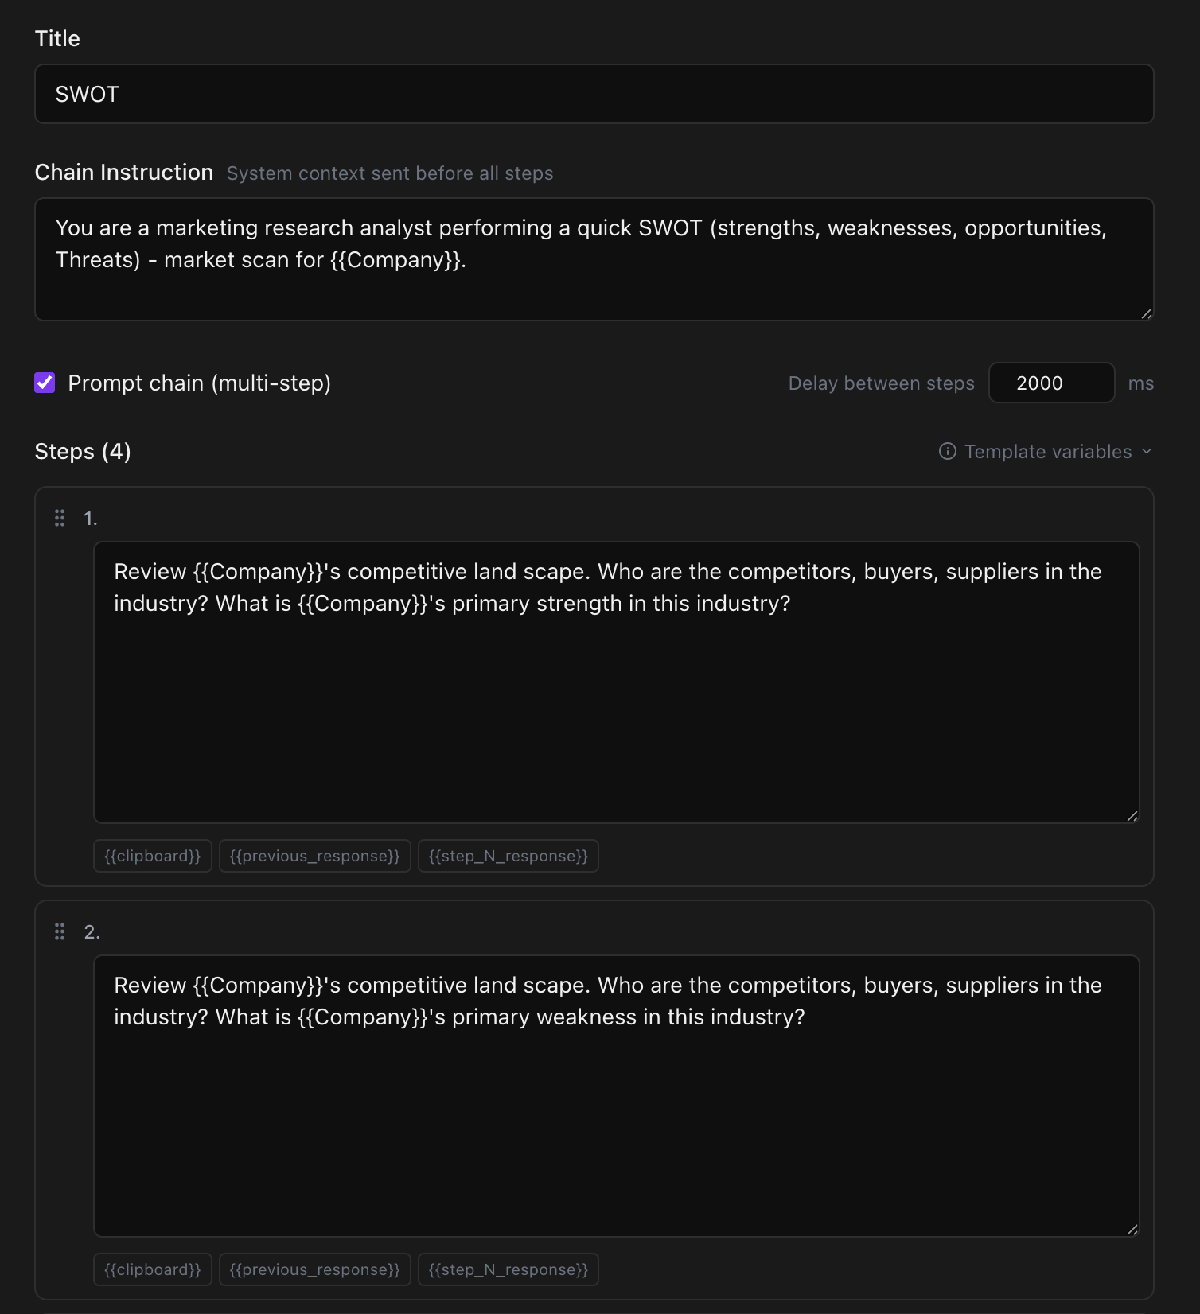This screenshot has height=1314, width=1200.
Task: Insert {{clipboard}} variable under step 1
Action: pos(152,856)
